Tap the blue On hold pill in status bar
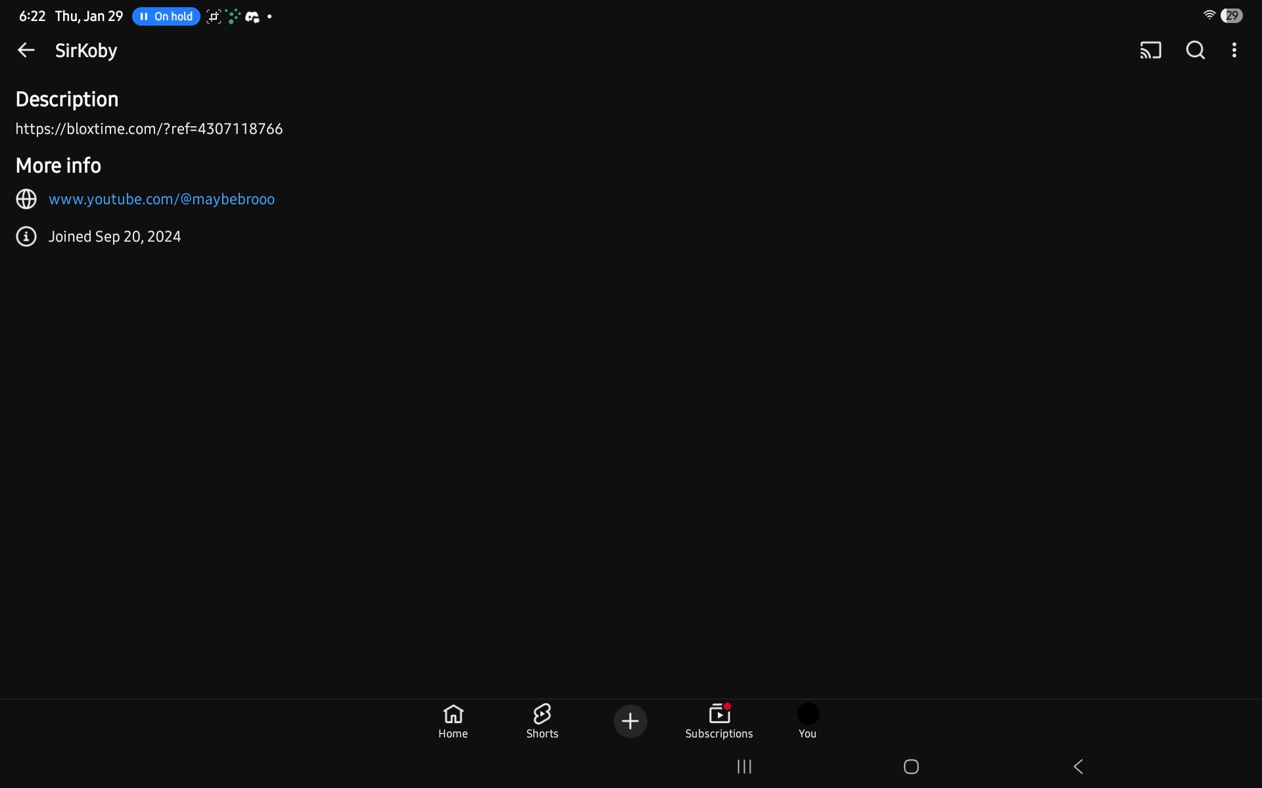The height and width of the screenshot is (788, 1262). click(x=166, y=16)
